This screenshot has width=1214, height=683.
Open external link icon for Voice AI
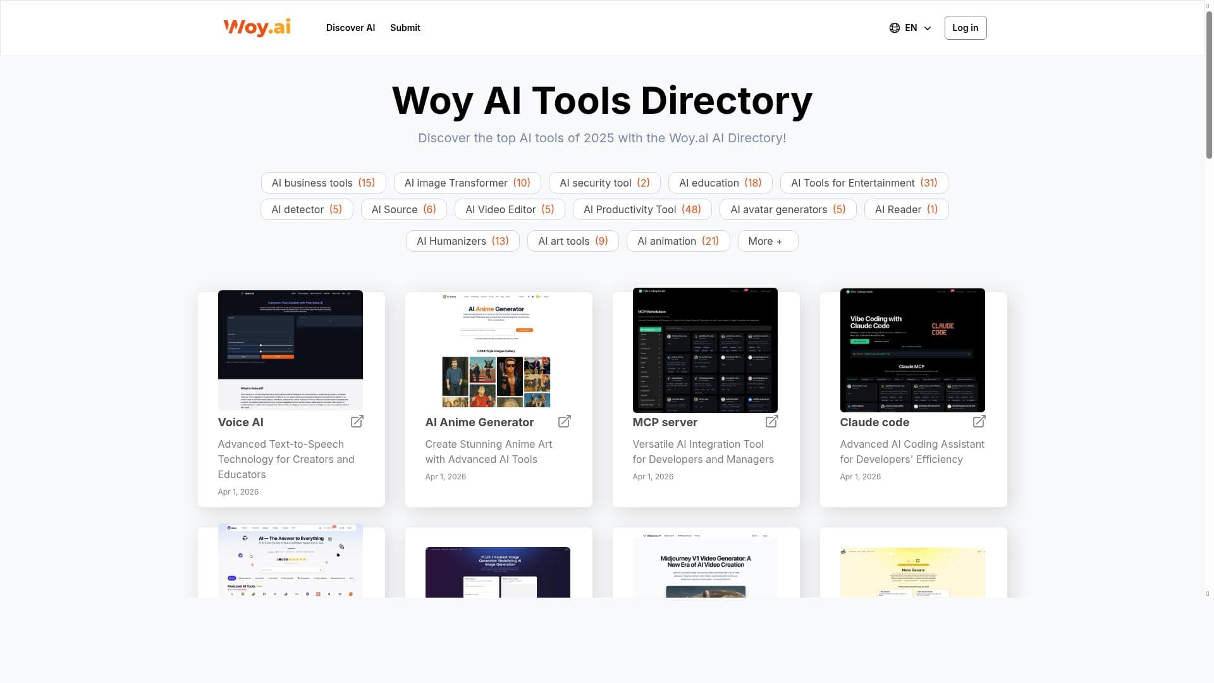pyautogui.click(x=357, y=422)
